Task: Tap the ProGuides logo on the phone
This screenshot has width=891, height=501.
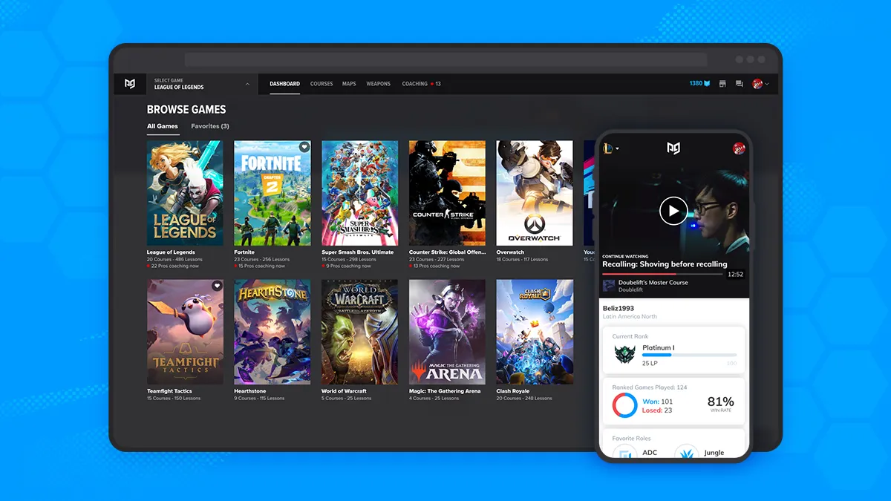Action: click(673, 148)
